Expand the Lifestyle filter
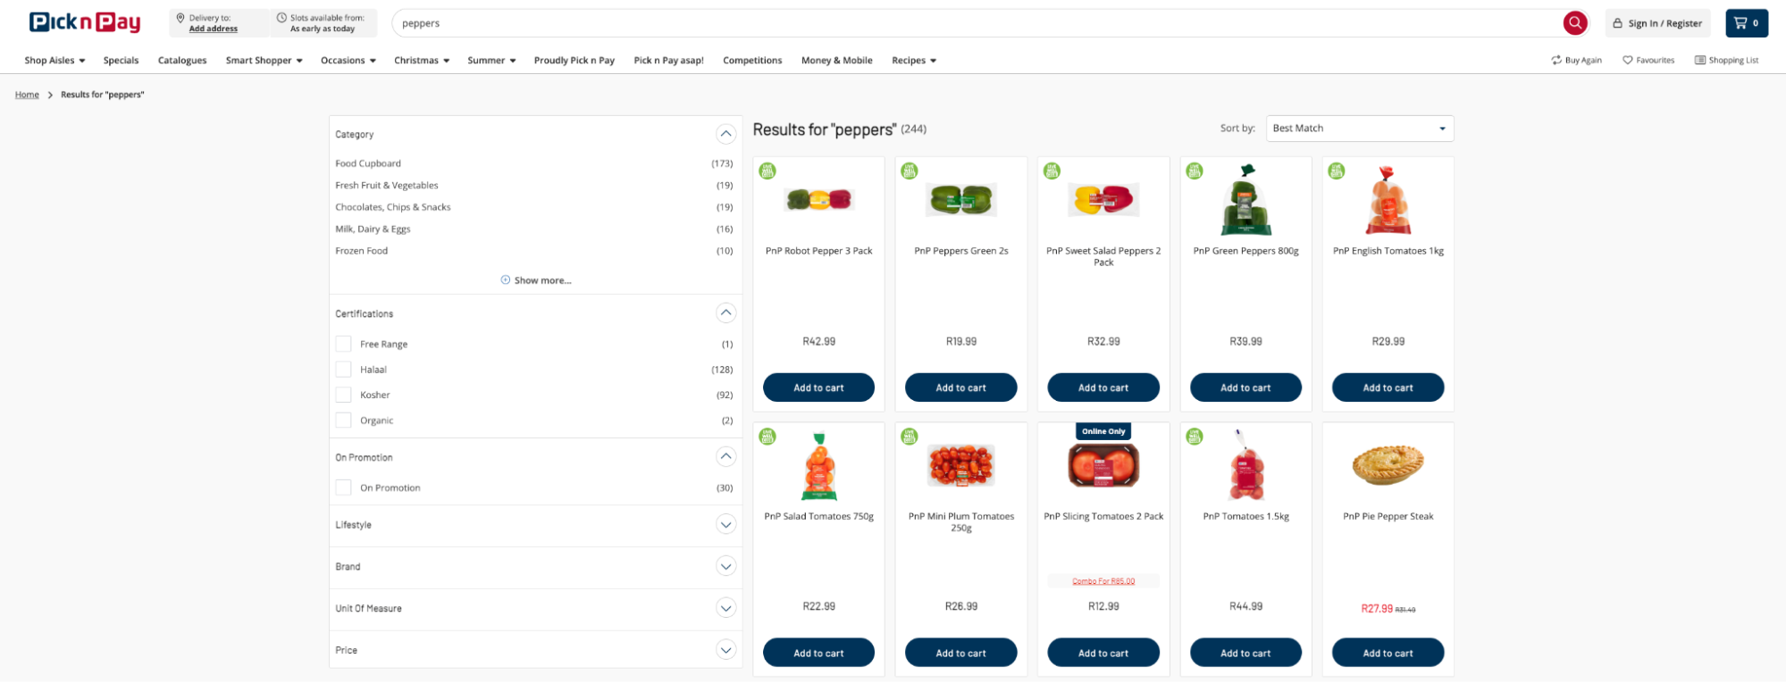 click(725, 525)
